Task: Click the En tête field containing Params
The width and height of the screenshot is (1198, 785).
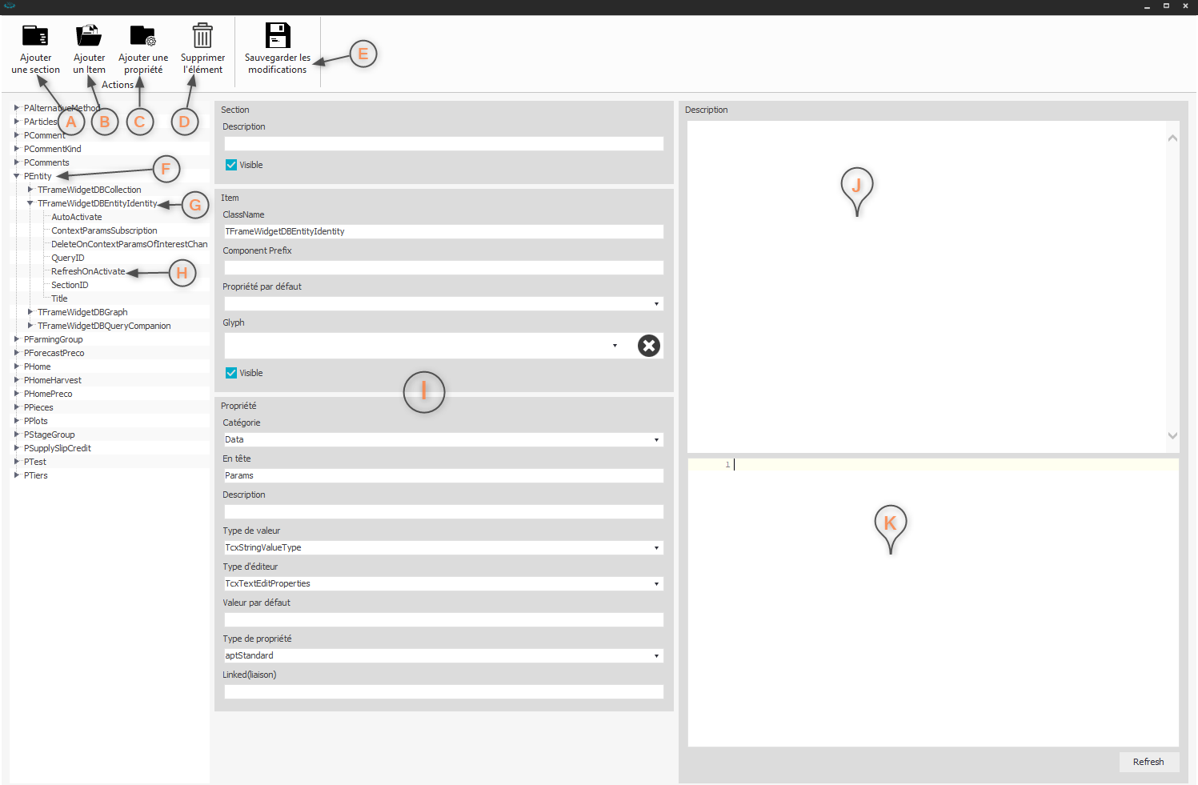Action: tap(443, 475)
